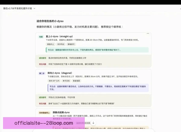The height and width of the screenshot is (132, 181).
Task: Click the purple 专注点 callout about 起跳时眼睛只看目标点
Action: (x=98, y=88)
